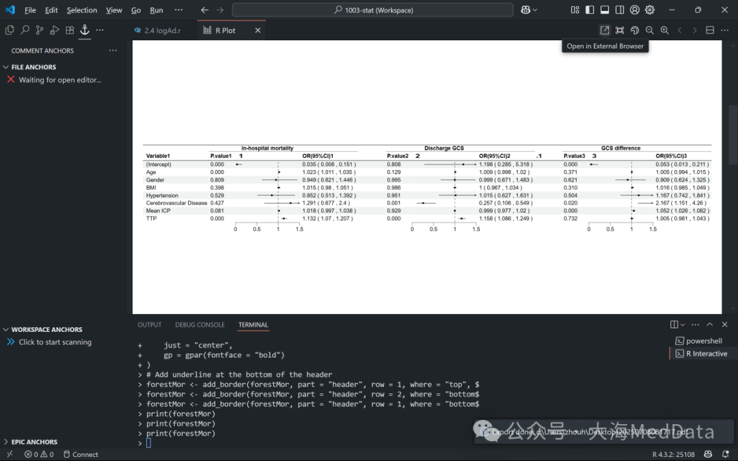Image resolution: width=738 pixels, height=461 pixels.
Task: Click the 1003-stat (Workspace) search box
Action: pos(372,10)
